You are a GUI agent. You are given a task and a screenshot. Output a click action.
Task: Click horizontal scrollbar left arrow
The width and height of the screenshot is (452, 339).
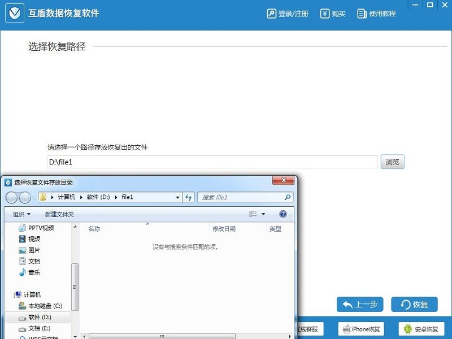(84, 336)
